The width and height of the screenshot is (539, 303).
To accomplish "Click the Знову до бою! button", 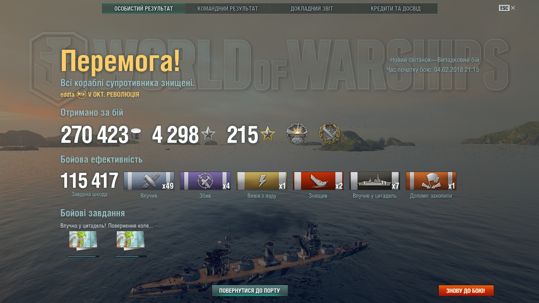I will point(466,291).
